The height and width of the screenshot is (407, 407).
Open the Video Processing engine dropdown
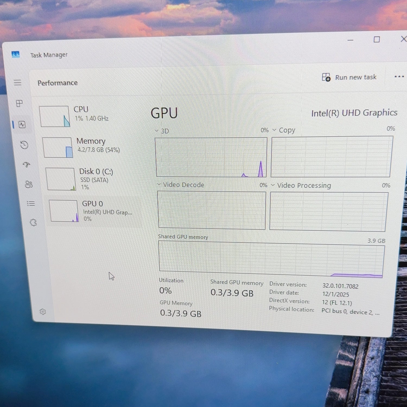point(273,185)
